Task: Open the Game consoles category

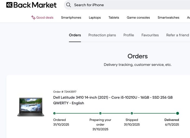Action: point(138,18)
